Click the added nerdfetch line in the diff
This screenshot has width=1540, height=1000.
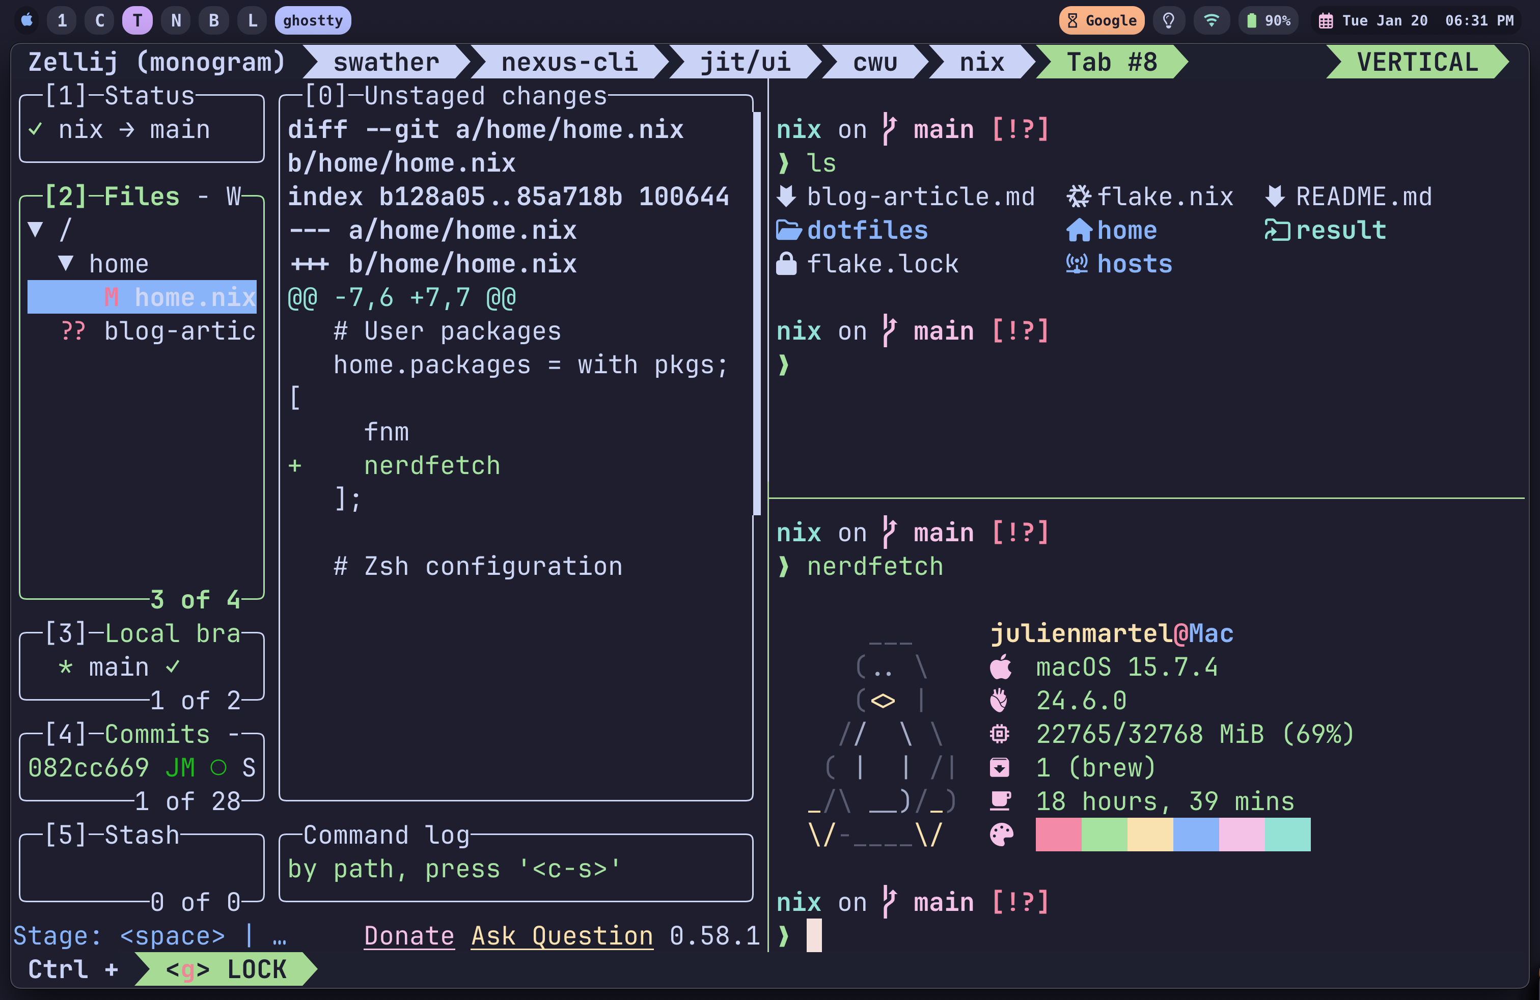click(516, 466)
